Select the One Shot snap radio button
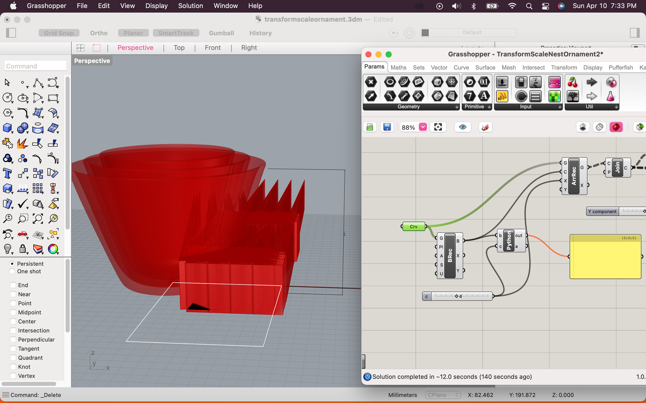This screenshot has width=646, height=403. tap(12, 271)
